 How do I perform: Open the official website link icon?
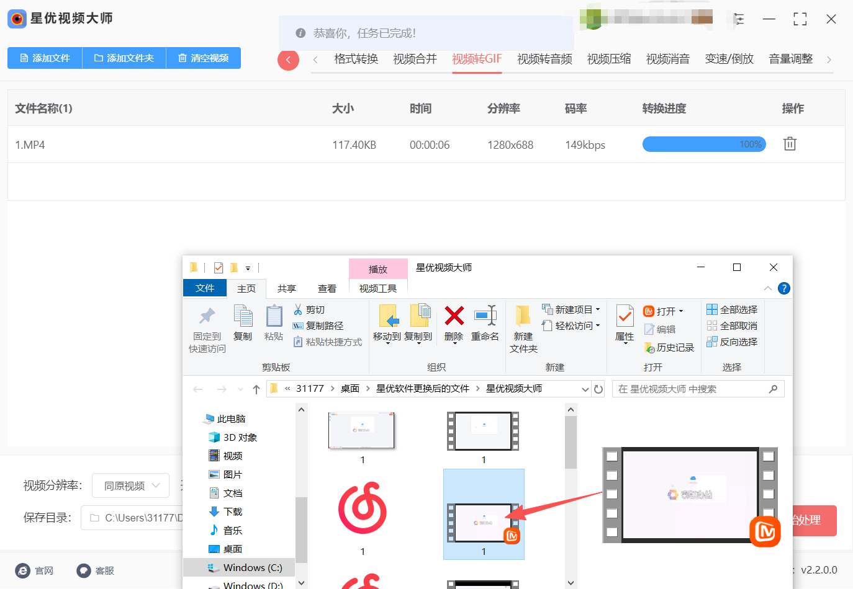[23, 570]
